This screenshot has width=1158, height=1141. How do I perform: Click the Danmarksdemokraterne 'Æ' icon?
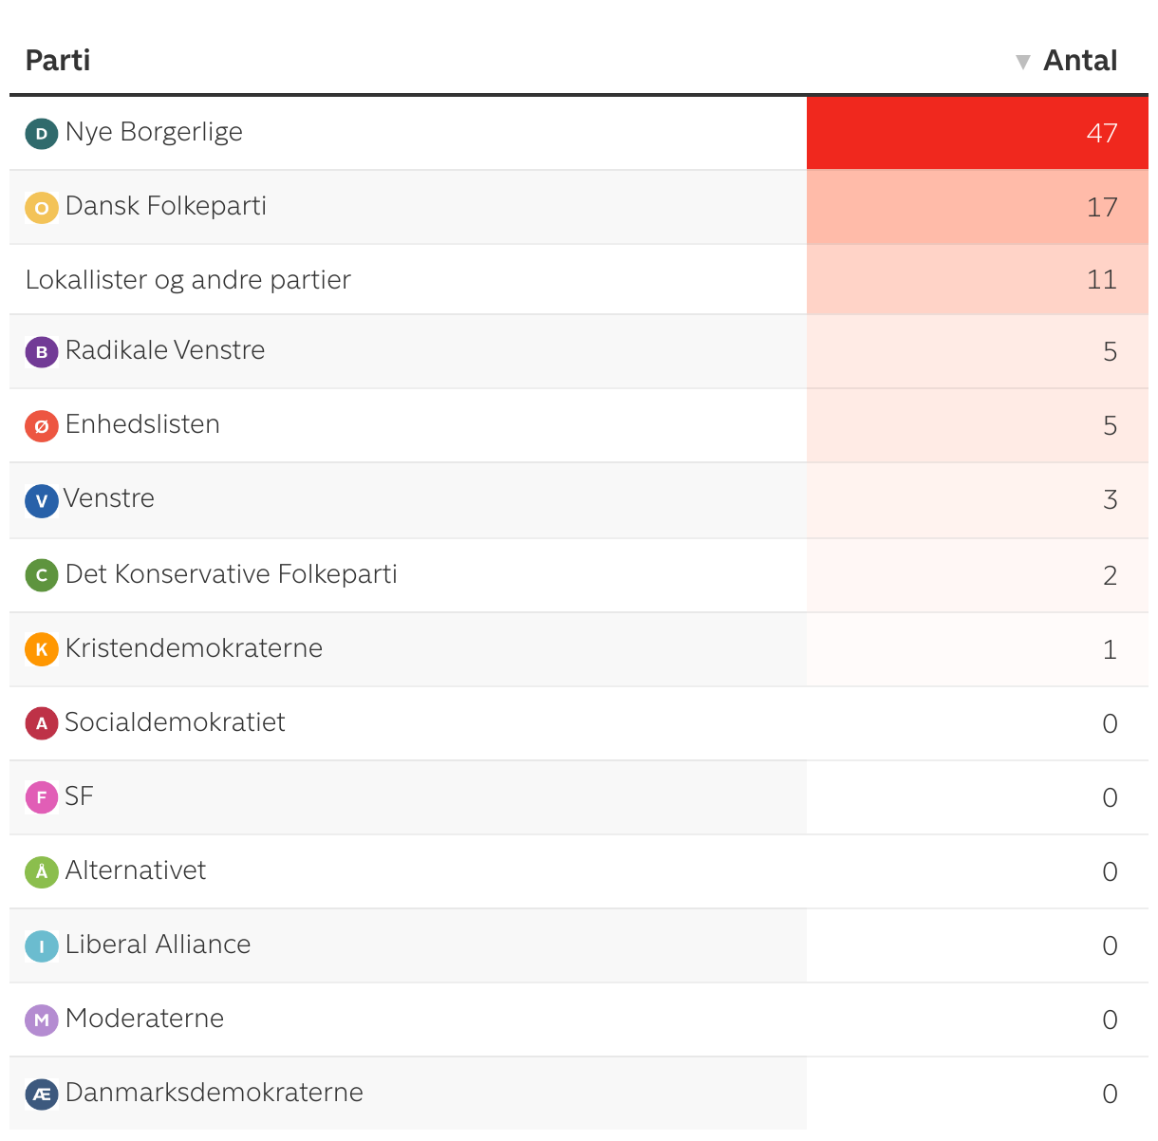click(x=42, y=1094)
